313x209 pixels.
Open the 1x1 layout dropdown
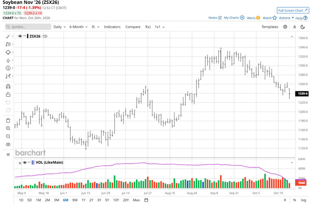coord(159,27)
